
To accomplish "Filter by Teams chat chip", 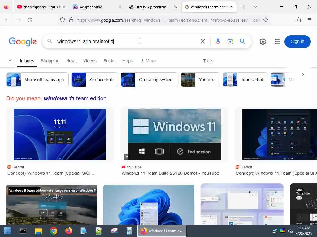I will click(x=245, y=80).
